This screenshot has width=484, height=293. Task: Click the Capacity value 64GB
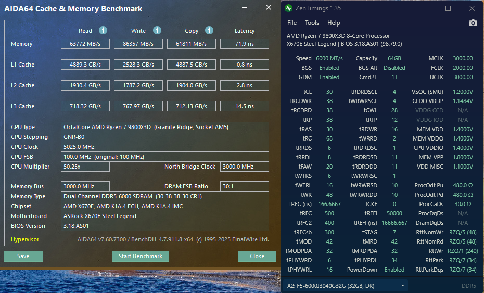click(394, 58)
